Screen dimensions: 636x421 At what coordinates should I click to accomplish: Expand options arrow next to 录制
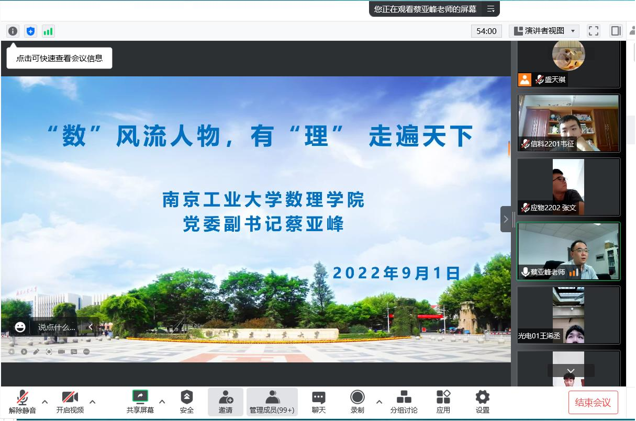(379, 402)
